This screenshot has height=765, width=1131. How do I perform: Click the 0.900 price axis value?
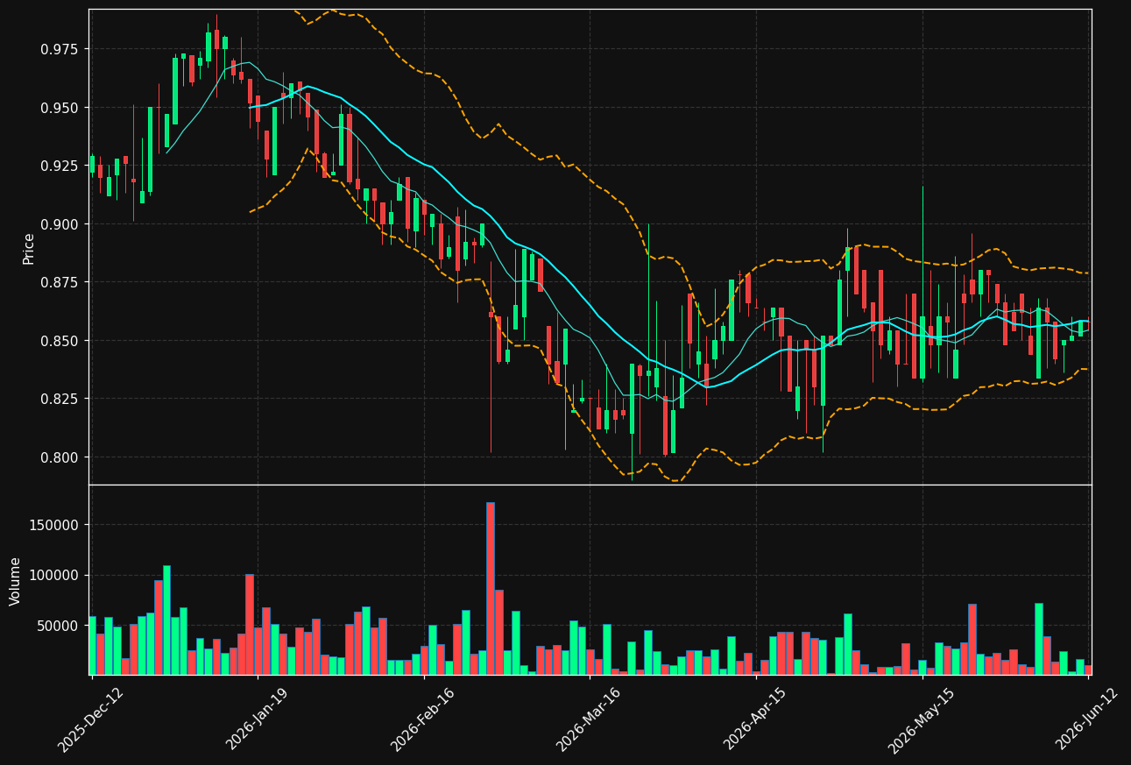60,224
